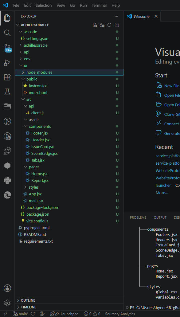Image resolution: width=180 pixels, height=317 pixels.
Task: Open the Edge tools icon in activity bar
Action: tap(7, 195)
